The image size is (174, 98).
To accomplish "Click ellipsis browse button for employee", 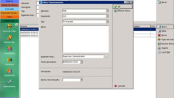I will tap(107, 56).
